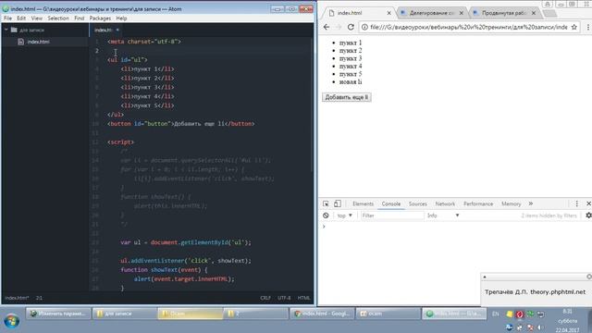Bookmark this page with the star icon
The image size is (592, 333).
(574, 27)
